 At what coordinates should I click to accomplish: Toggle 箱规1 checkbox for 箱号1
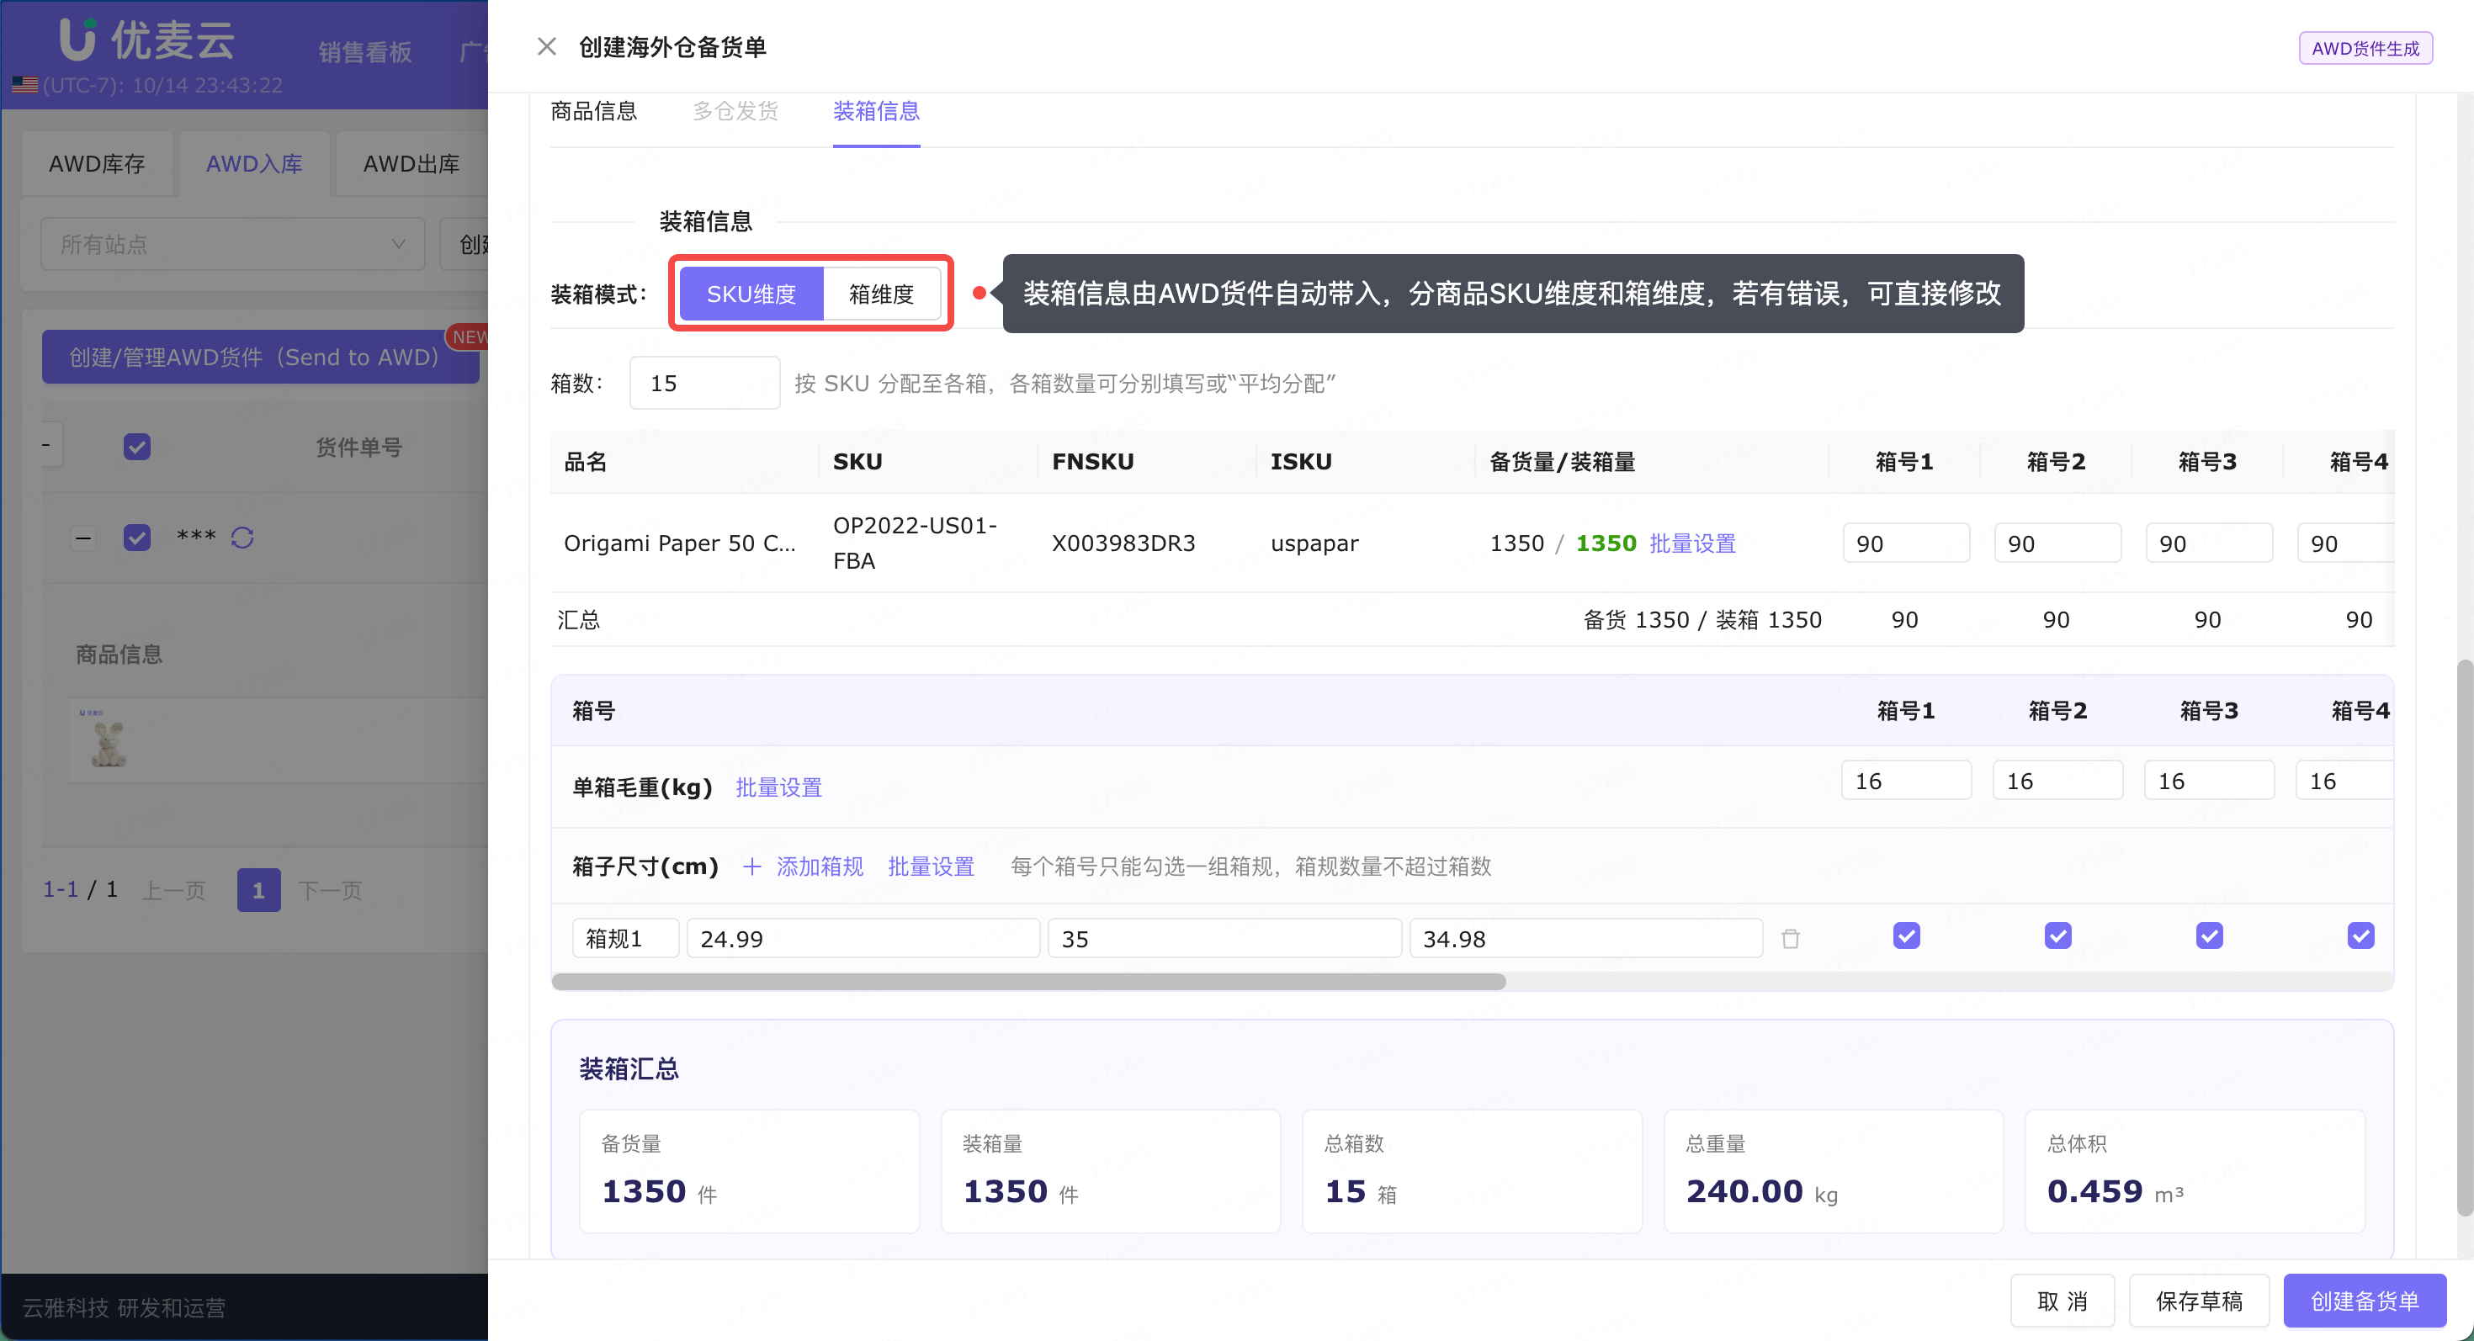click(x=1906, y=936)
